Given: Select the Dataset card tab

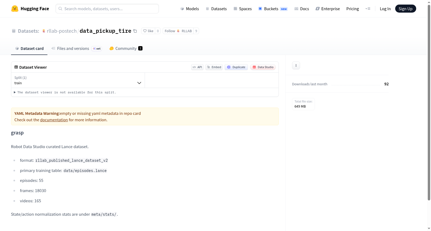Looking at the screenshot, I should [29, 49].
